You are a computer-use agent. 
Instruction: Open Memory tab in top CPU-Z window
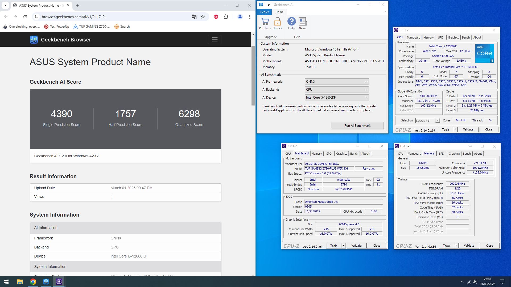click(428, 37)
